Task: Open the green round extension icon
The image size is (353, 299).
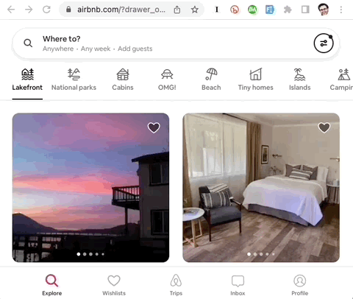Action: [x=252, y=10]
